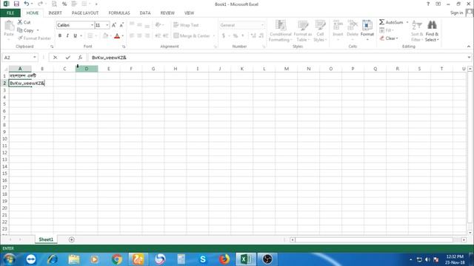Click AutoSum sigma button
This screenshot has height=266, width=474.
click(x=391, y=22)
